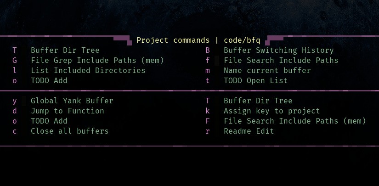Choose TODO Add beside TODO Open List
This screenshot has height=186, width=379.
click(49, 81)
